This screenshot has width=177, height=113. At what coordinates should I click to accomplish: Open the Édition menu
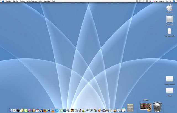click(23, 1)
